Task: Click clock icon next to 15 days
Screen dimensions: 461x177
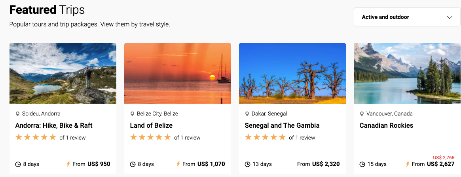Action: [x=362, y=164]
